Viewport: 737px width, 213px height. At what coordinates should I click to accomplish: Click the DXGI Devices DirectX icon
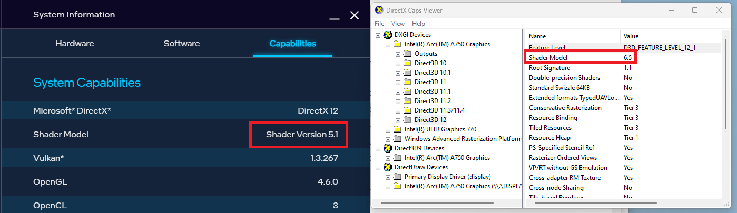tap(388, 35)
